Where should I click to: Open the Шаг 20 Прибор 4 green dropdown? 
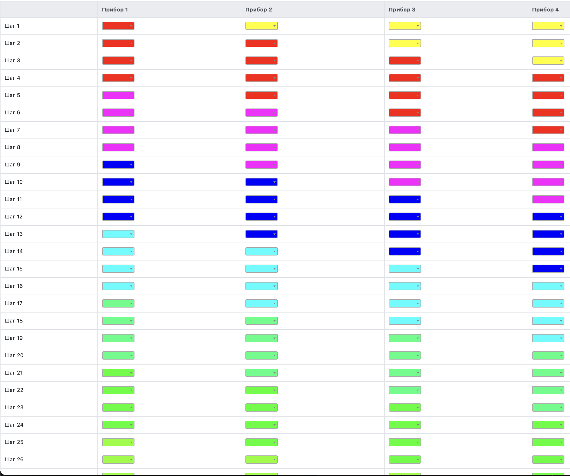pyautogui.click(x=548, y=355)
